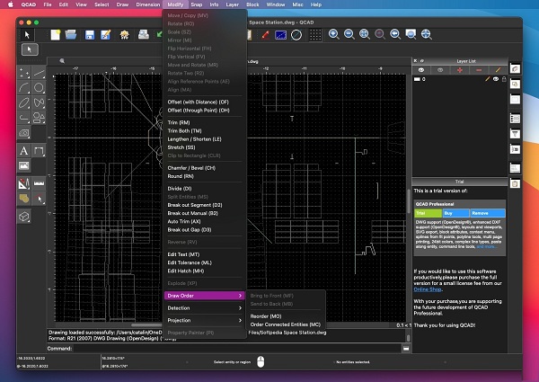Click the blue Remove button
Screen dimensions: 539x382
pos(488,213)
